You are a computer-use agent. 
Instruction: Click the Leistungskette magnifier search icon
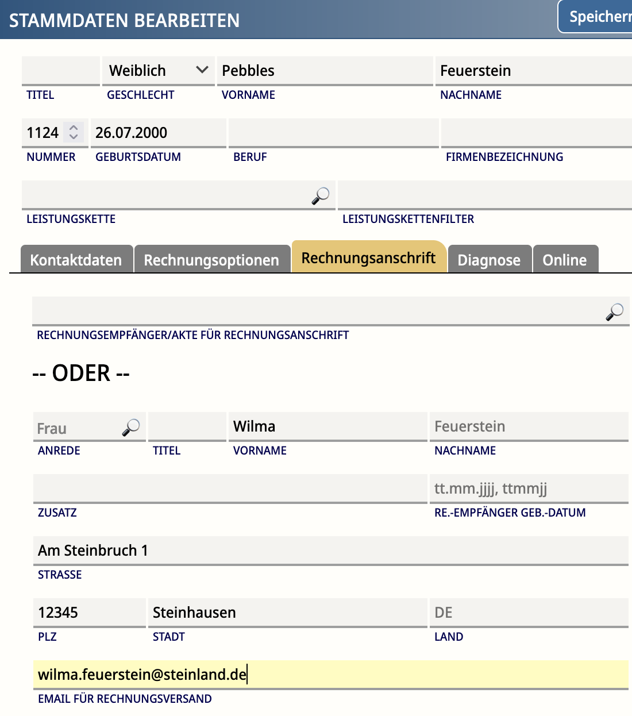click(320, 196)
